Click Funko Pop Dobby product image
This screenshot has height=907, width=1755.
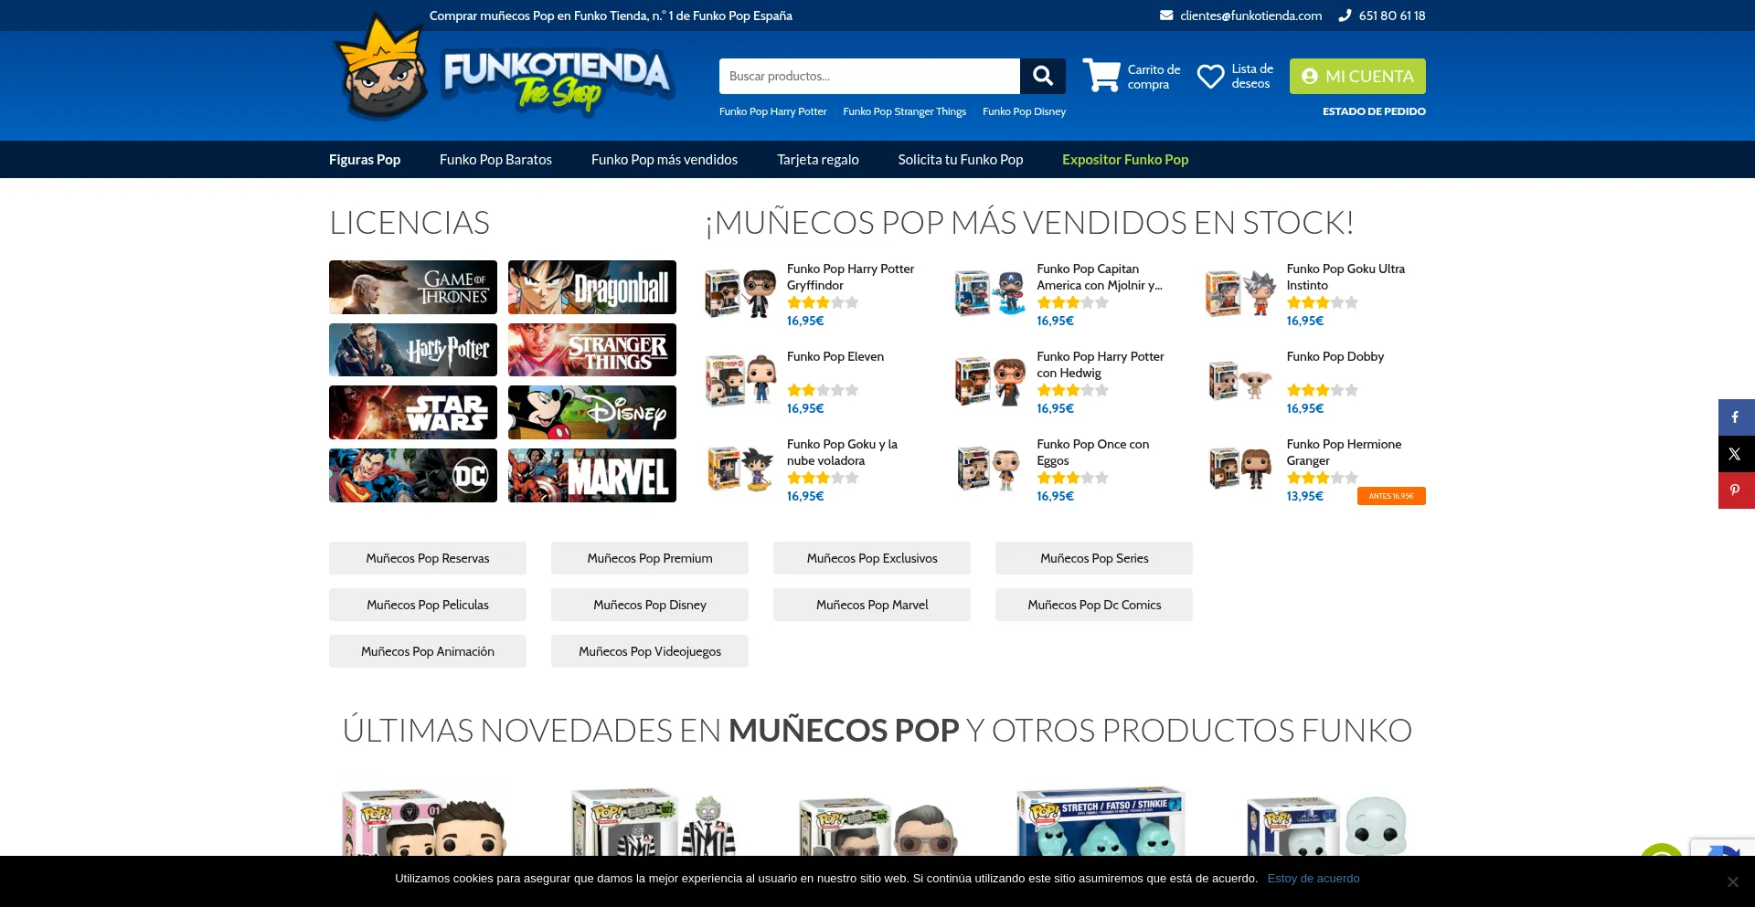[1240, 381]
